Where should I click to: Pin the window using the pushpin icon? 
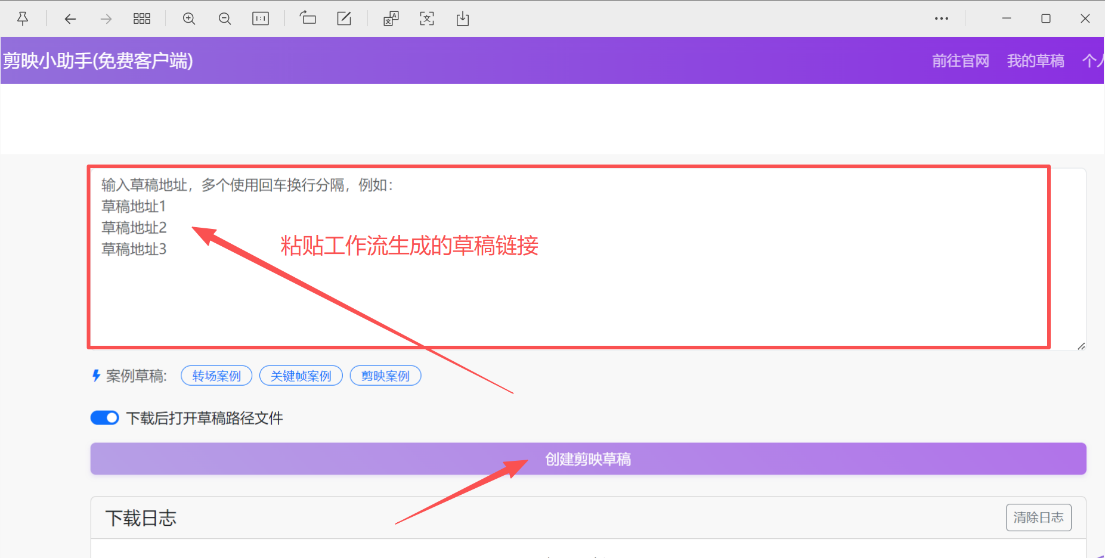click(23, 18)
